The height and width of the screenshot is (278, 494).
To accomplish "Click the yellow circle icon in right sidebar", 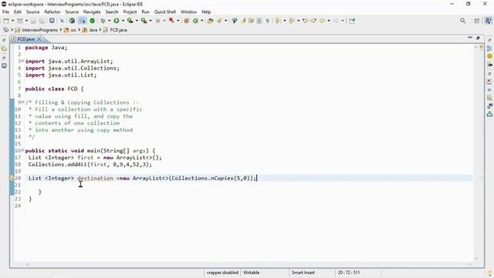I will pos(489,56).
